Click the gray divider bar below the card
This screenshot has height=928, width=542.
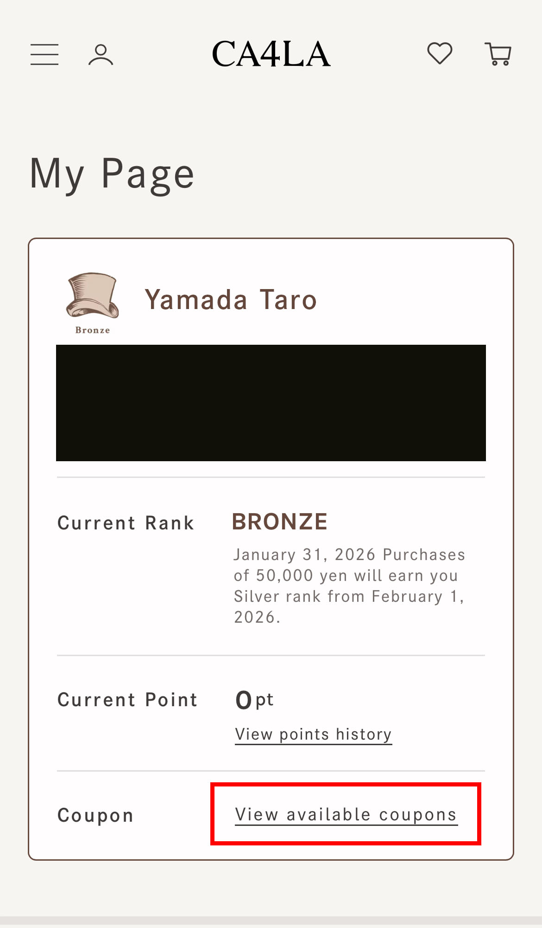point(271,922)
